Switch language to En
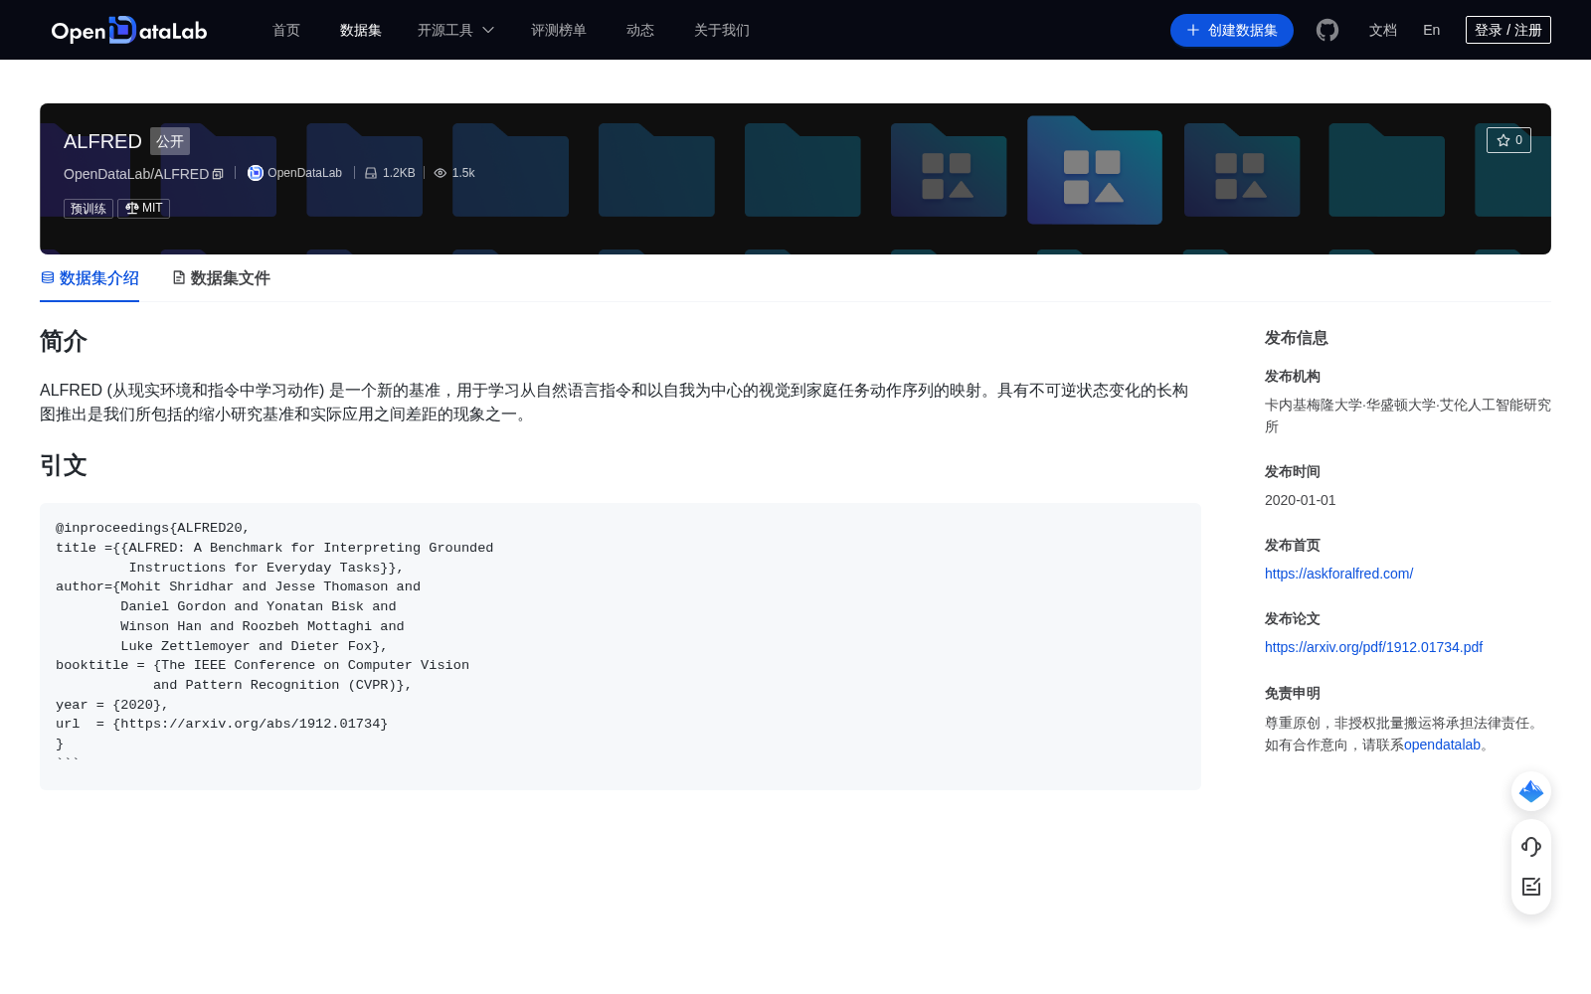The width and height of the screenshot is (1591, 994). tap(1432, 30)
